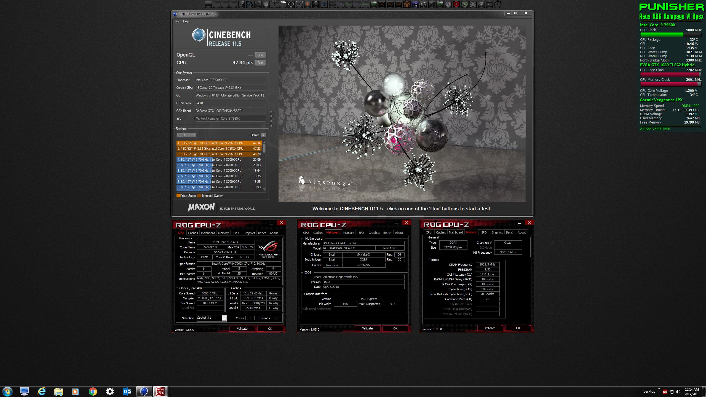The image size is (706, 397).
Task: Open the red AIDA64 tray icon
Action: click(x=665, y=392)
